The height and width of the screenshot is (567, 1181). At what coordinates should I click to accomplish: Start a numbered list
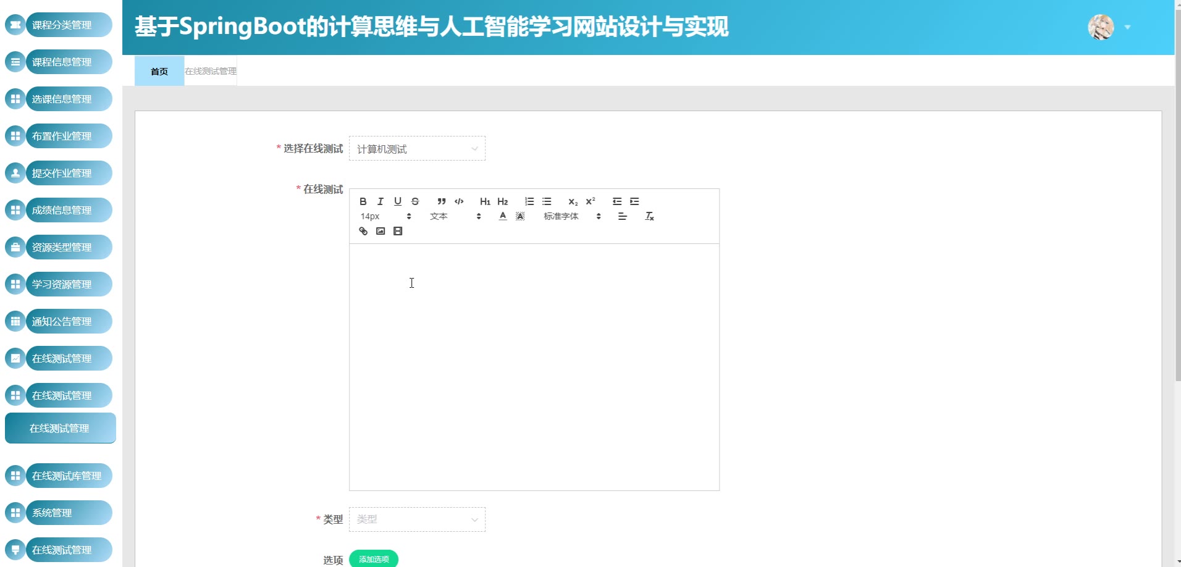pyautogui.click(x=529, y=201)
